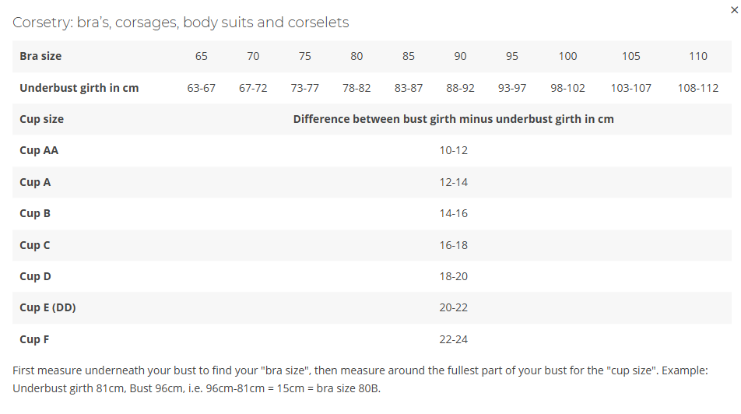Click the 'Bra size' row header
Viewport: 741px width, 414px height.
40,56
